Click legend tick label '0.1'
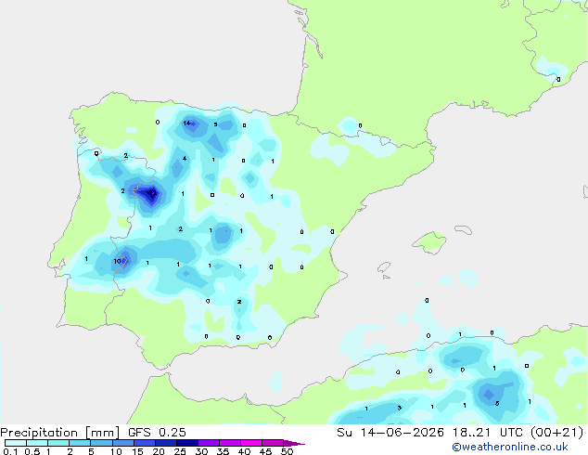 (10, 451)
